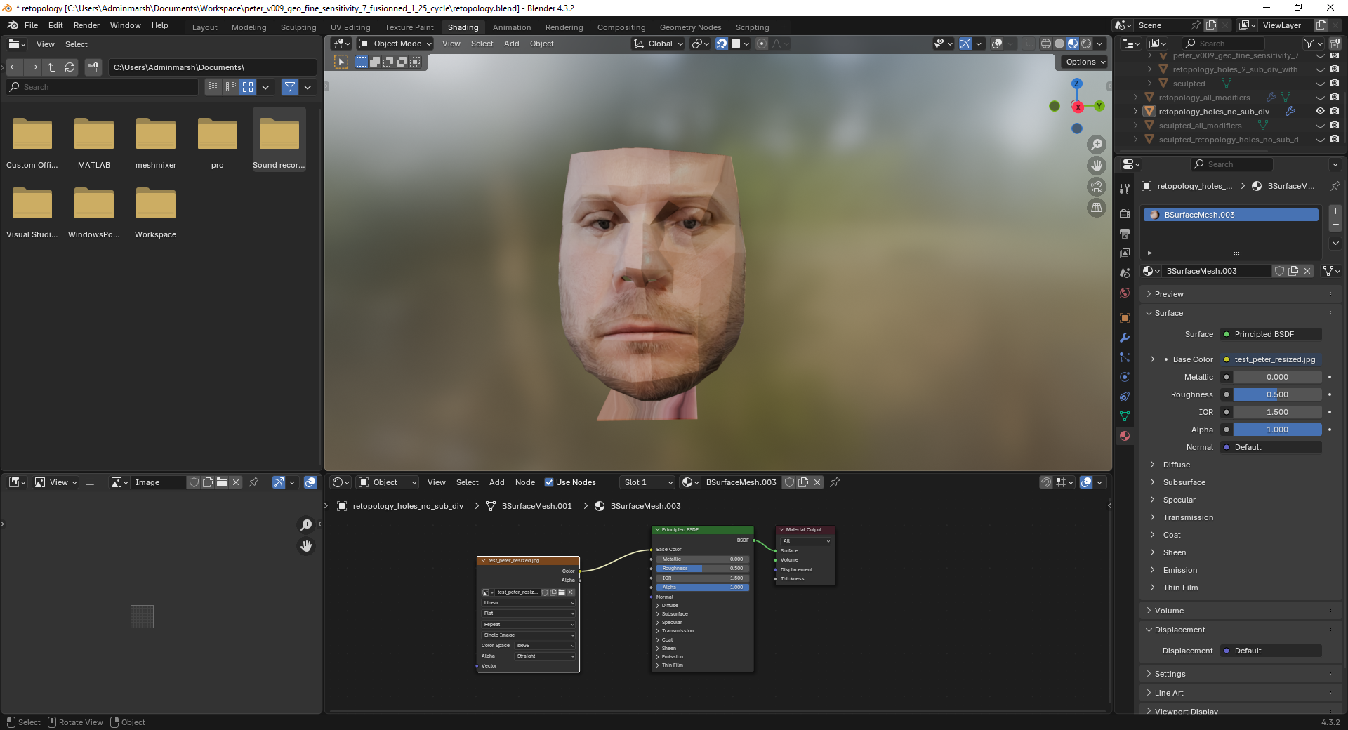1348x730 pixels.
Task: Toggle file browser filter funnel button
Action: 289,87
